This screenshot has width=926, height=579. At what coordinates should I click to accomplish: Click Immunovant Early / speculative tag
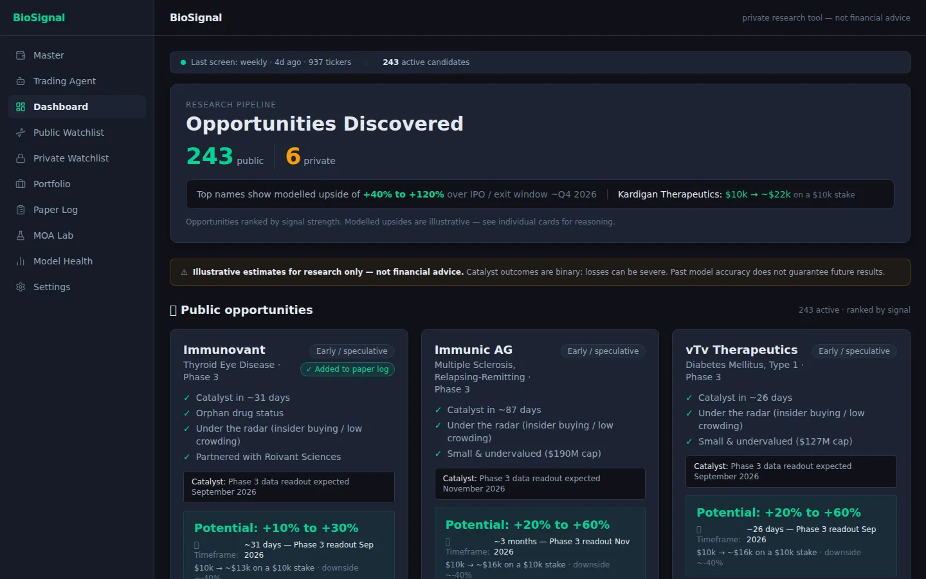pos(352,351)
